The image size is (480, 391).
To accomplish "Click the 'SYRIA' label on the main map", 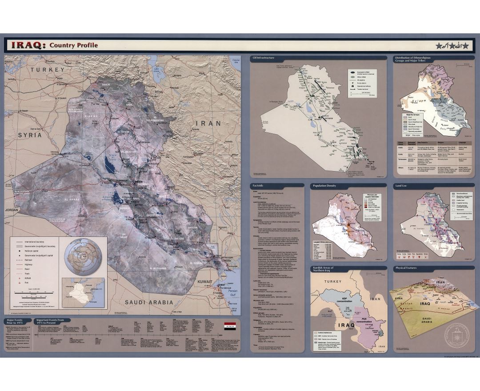I will click(x=30, y=135).
